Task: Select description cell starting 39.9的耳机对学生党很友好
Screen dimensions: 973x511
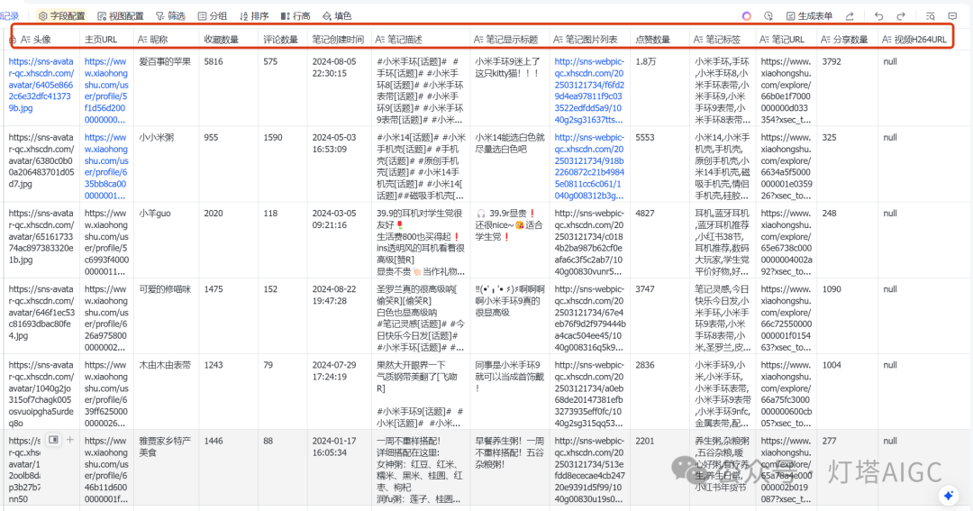Action: point(421,240)
